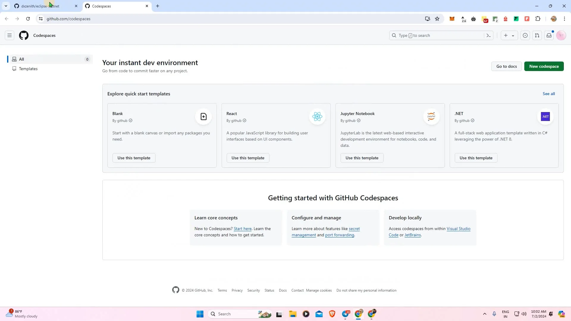Open the GitHub hamburger navigation menu

click(10, 35)
